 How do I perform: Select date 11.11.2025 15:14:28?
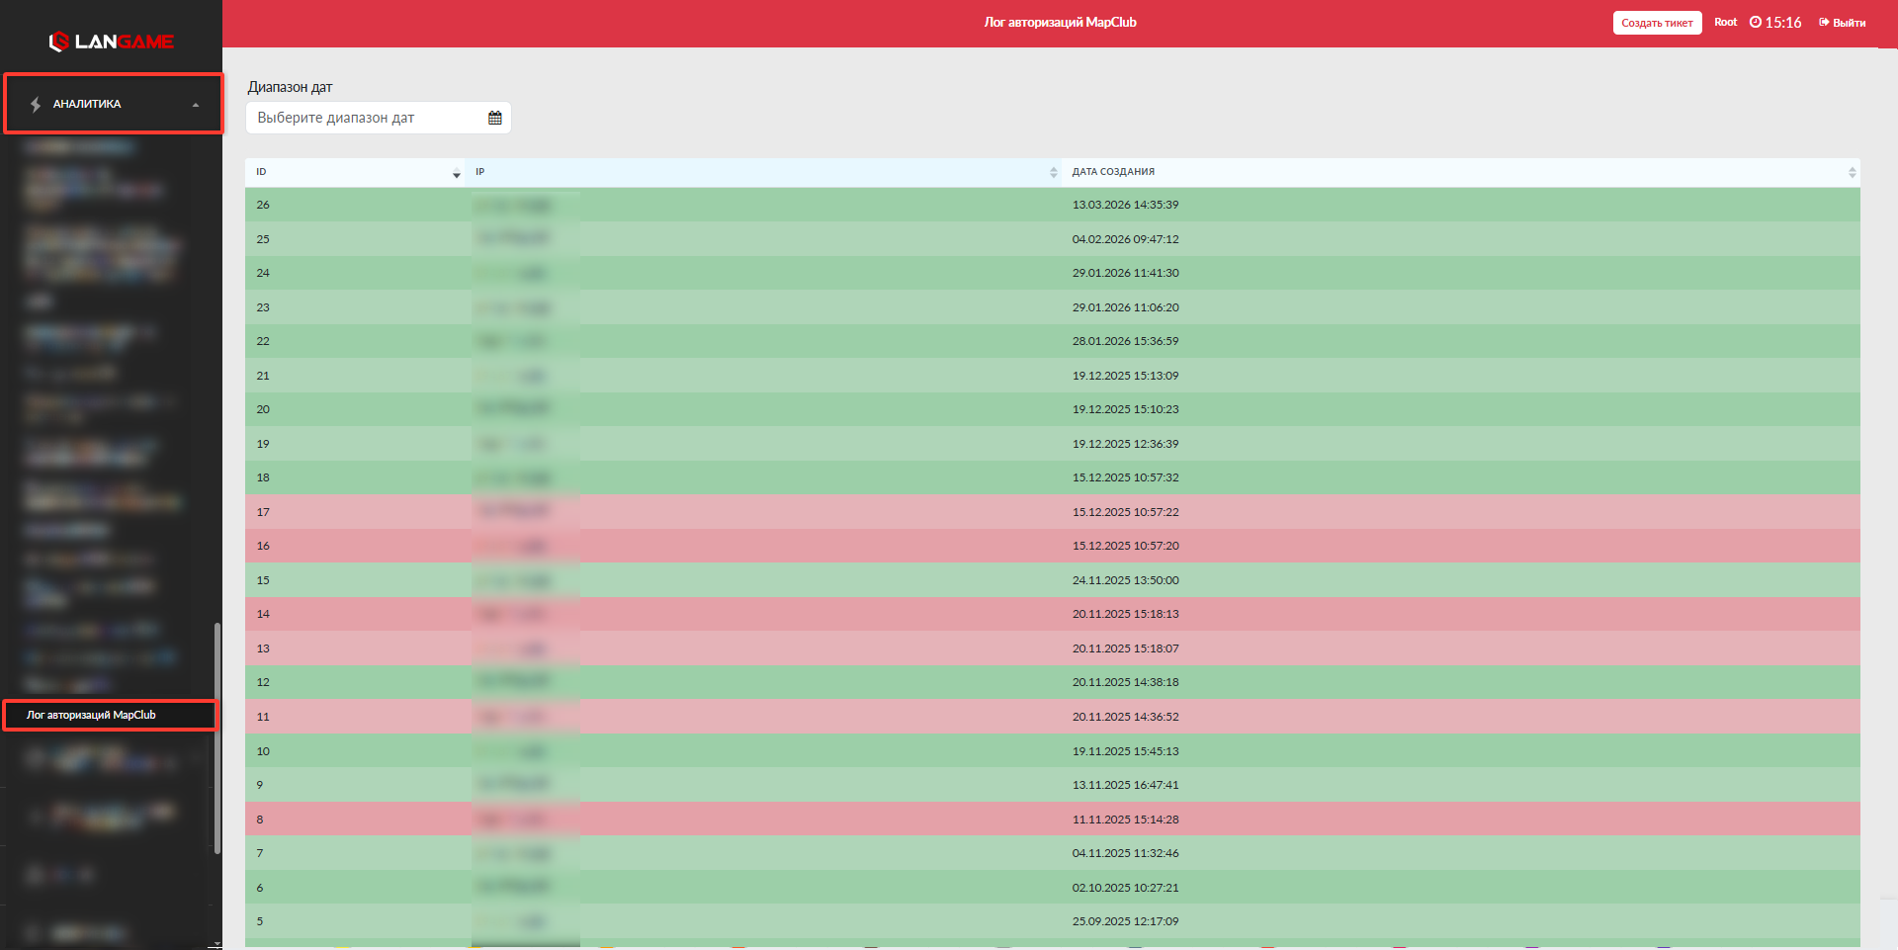tap(1125, 820)
